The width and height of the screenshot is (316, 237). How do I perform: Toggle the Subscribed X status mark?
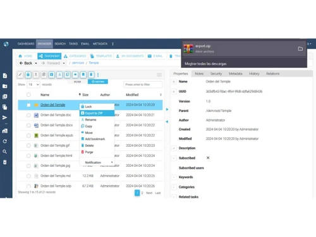pyautogui.click(x=208, y=158)
